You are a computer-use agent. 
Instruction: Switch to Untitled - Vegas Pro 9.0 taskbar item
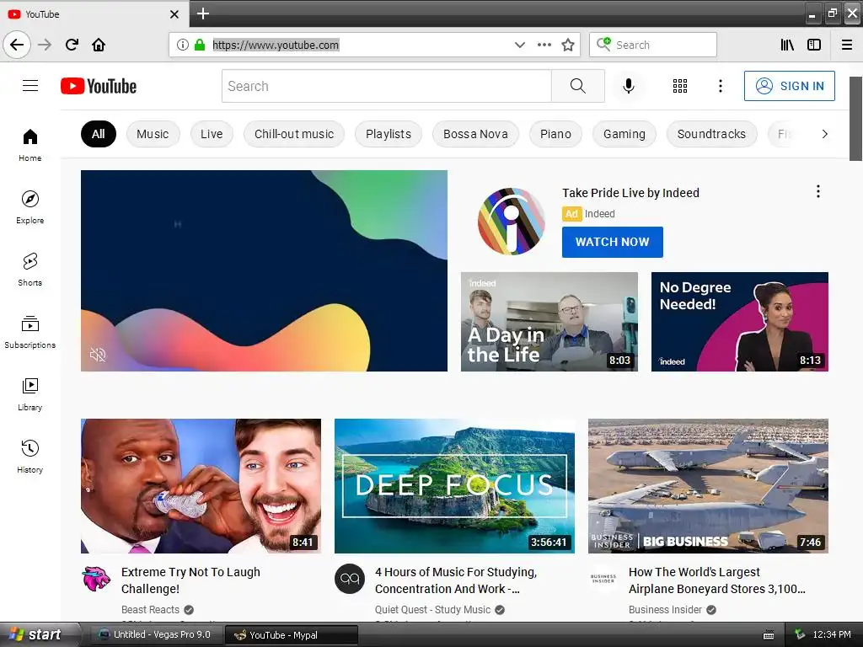[156, 634]
